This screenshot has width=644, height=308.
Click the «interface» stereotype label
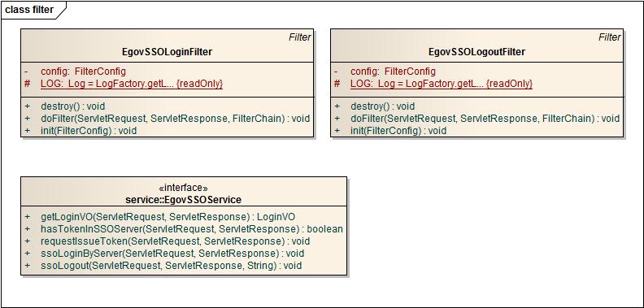[183, 188]
